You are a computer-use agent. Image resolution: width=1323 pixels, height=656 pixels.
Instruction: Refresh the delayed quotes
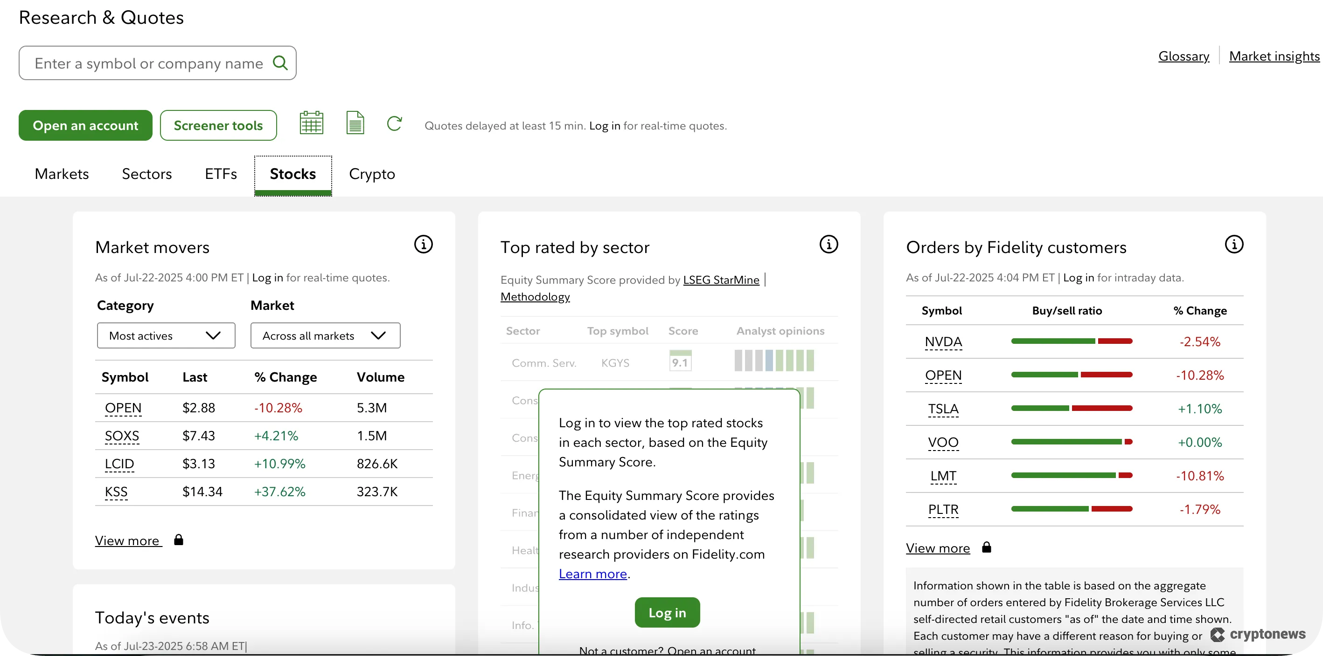395,123
